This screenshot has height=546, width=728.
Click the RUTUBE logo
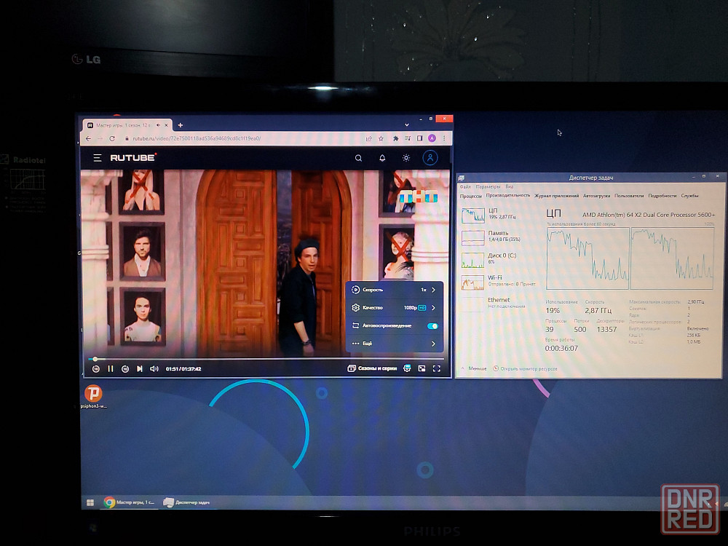133,158
